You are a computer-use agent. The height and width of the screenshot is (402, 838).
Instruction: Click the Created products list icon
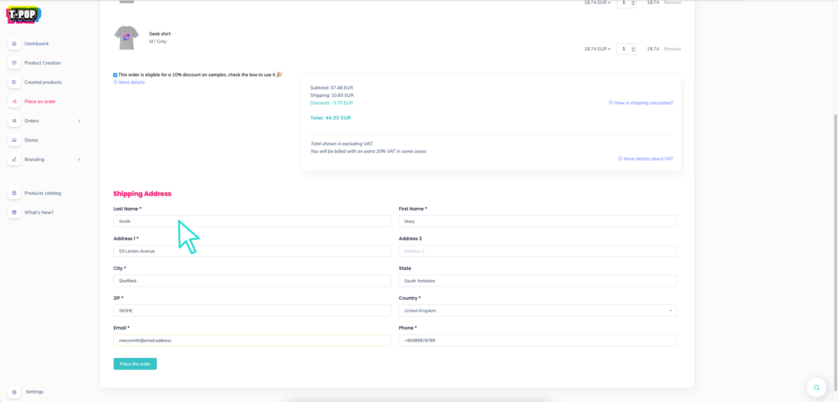click(x=14, y=82)
